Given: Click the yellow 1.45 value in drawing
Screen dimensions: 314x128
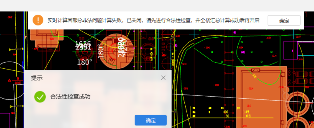Looking at the screenshot, I should (246, 112).
